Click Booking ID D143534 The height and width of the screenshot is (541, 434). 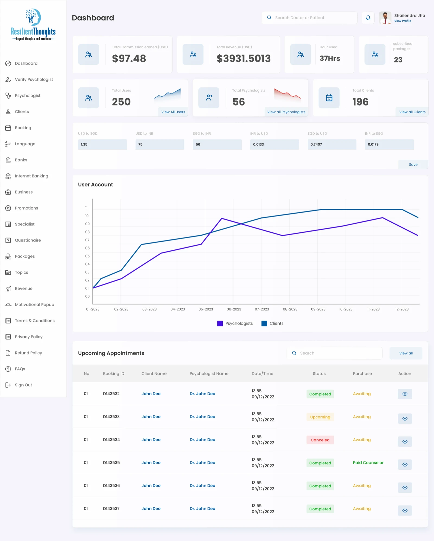click(x=111, y=440)
